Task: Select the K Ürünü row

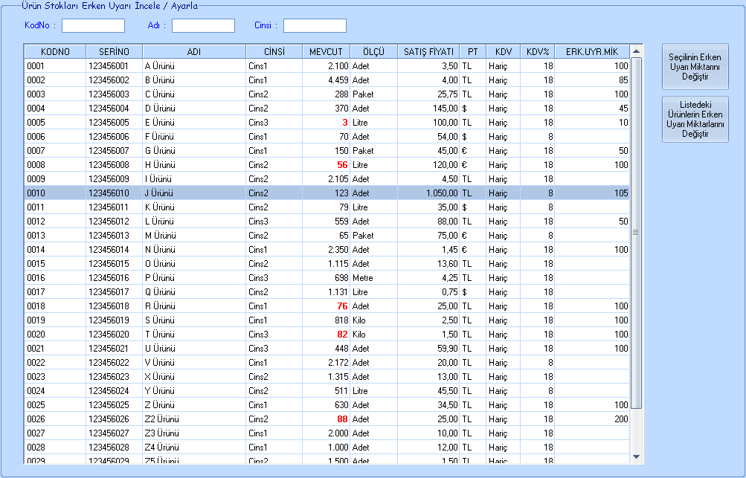Action: (x=327, y=207)
